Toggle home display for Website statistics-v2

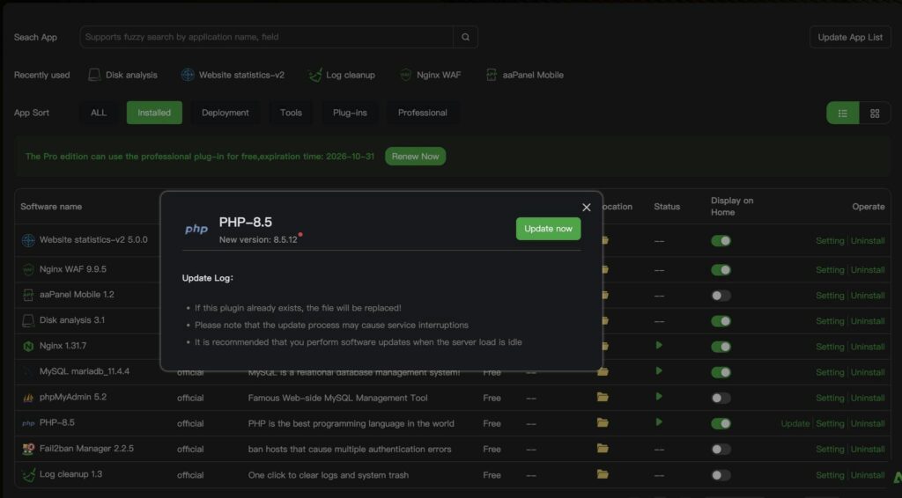pos(721,241)
